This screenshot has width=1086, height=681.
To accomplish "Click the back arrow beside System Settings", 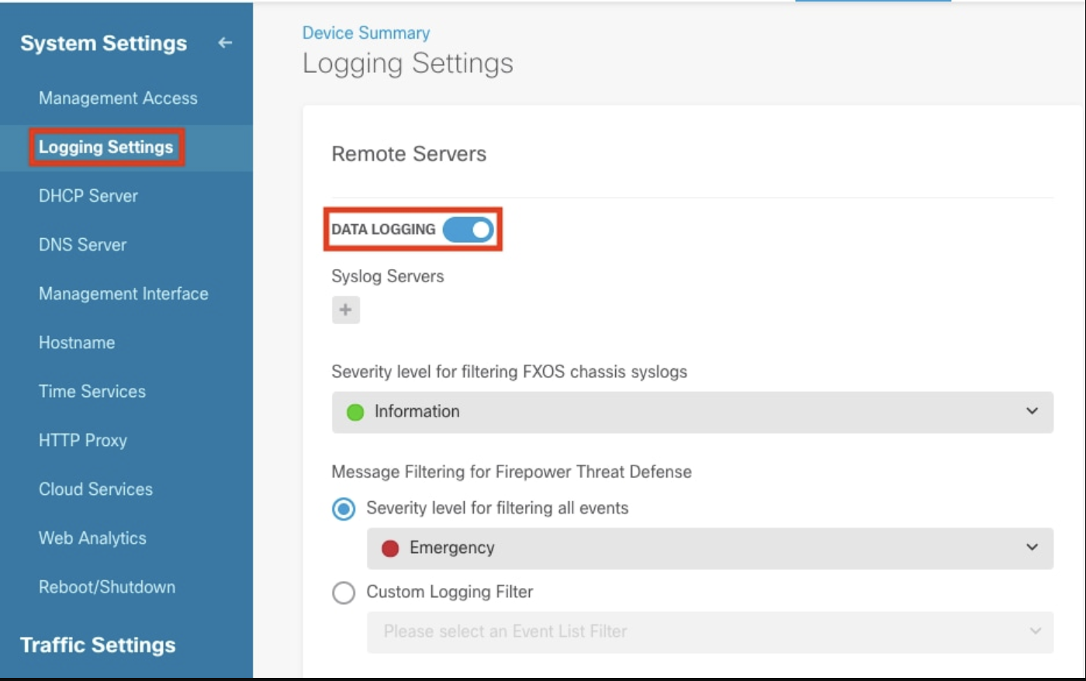I will 225,43.
